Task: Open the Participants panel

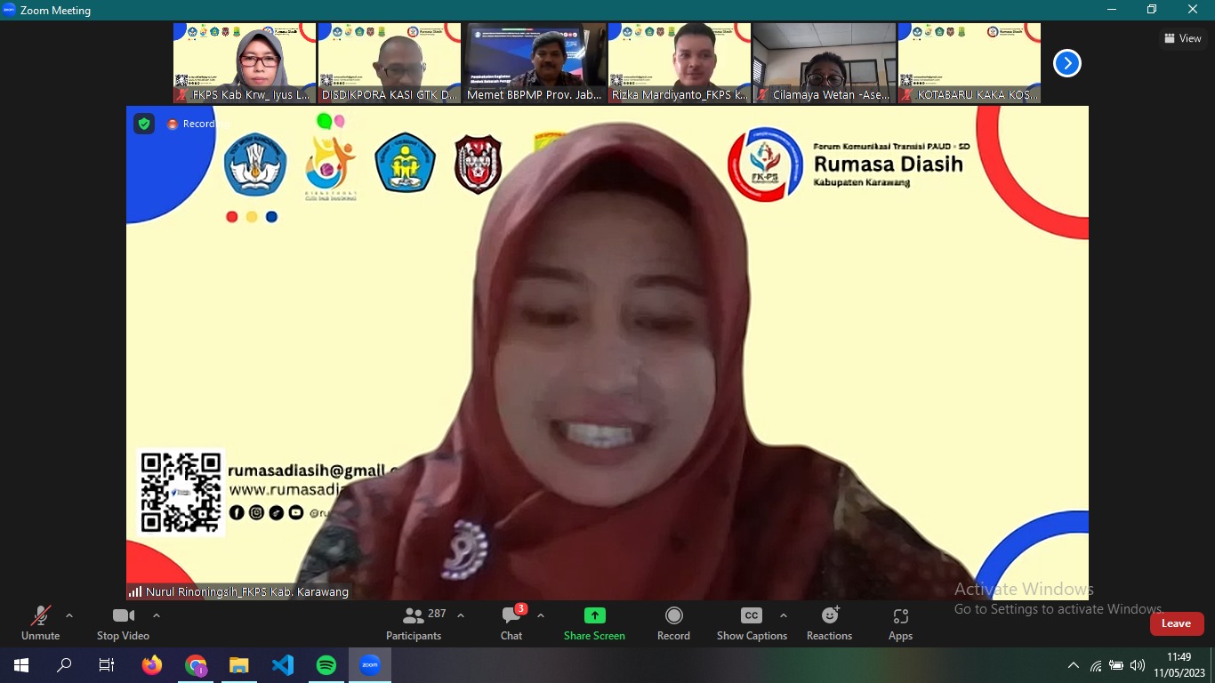Action: (x=414, y=623)
